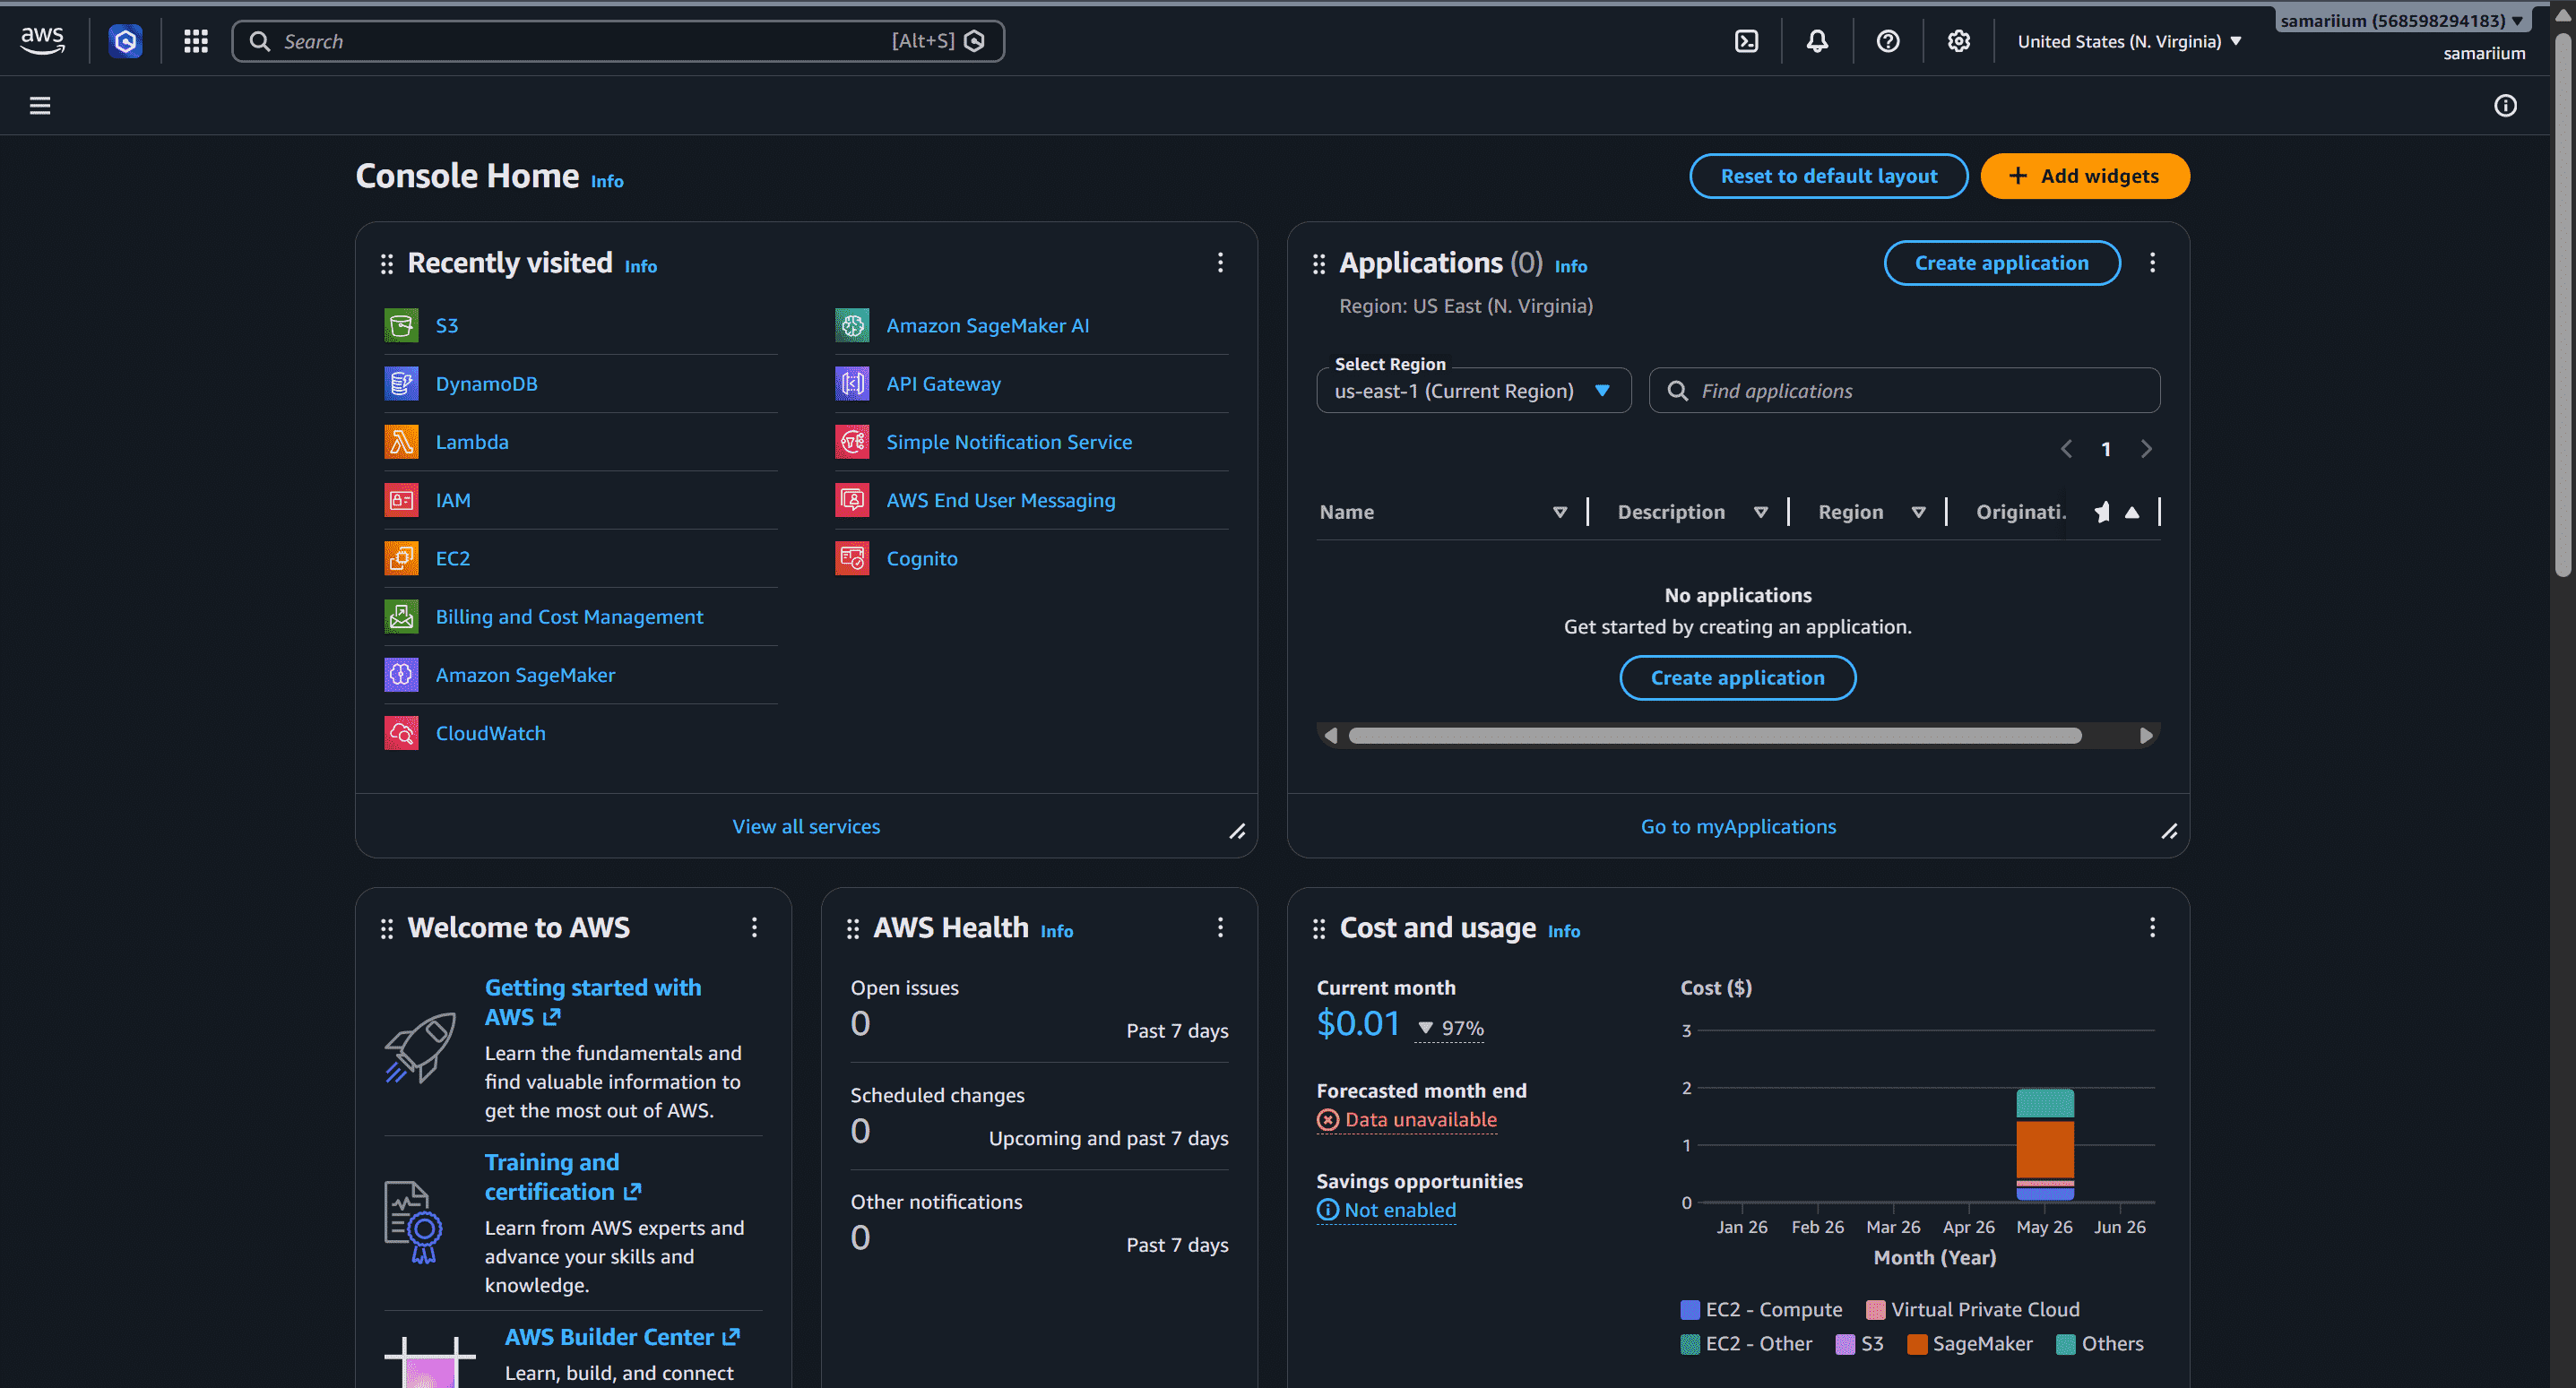2576x1388 pixels.
Task: Click the AWS logo in the top bar
Action: tap(42, 41)
